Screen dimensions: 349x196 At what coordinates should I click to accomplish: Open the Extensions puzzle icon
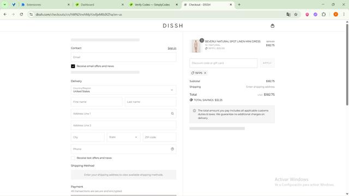coord(323,15)
